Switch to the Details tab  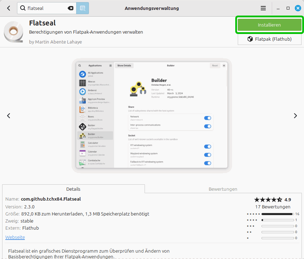(x=73, y=189)
